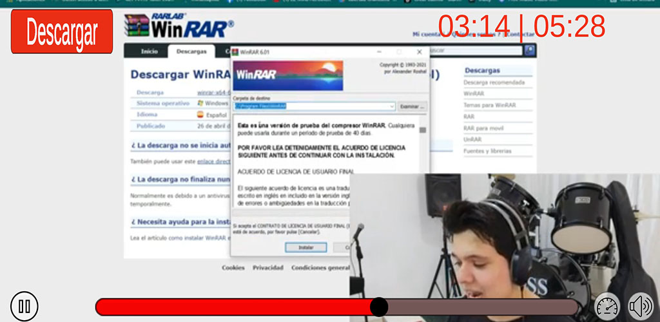
Task: Click the WinRAR RARLAB logo
Action: [179, 26]
